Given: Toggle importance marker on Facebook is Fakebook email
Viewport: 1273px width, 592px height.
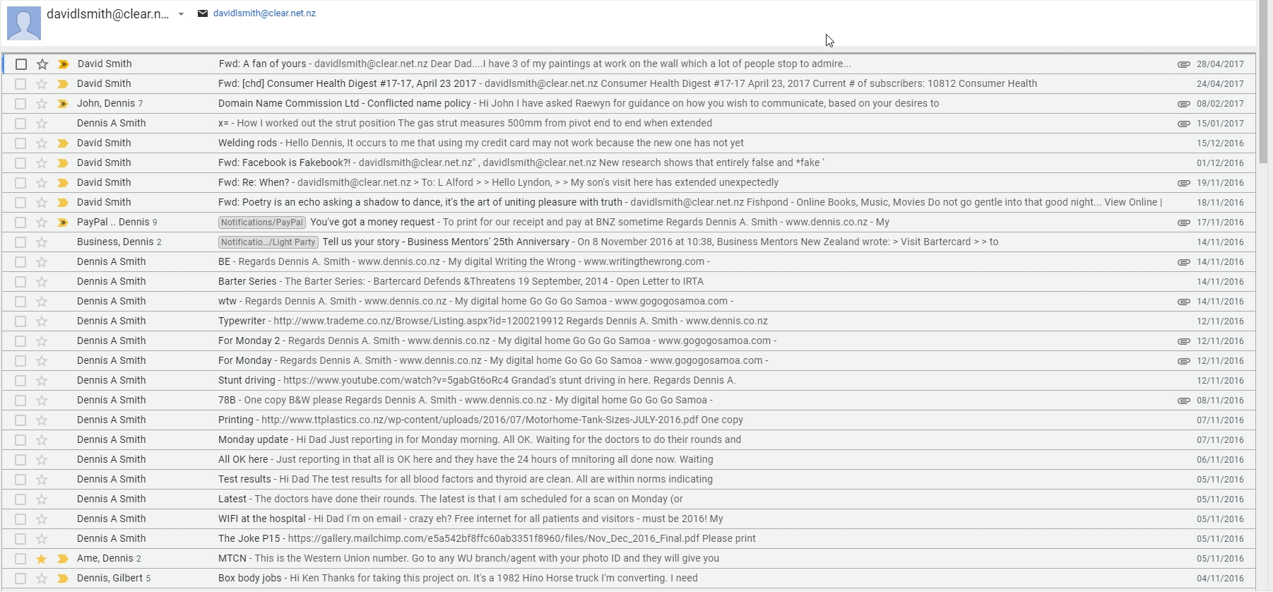Looking at the screenshot, I should click(x=63, y=163).
